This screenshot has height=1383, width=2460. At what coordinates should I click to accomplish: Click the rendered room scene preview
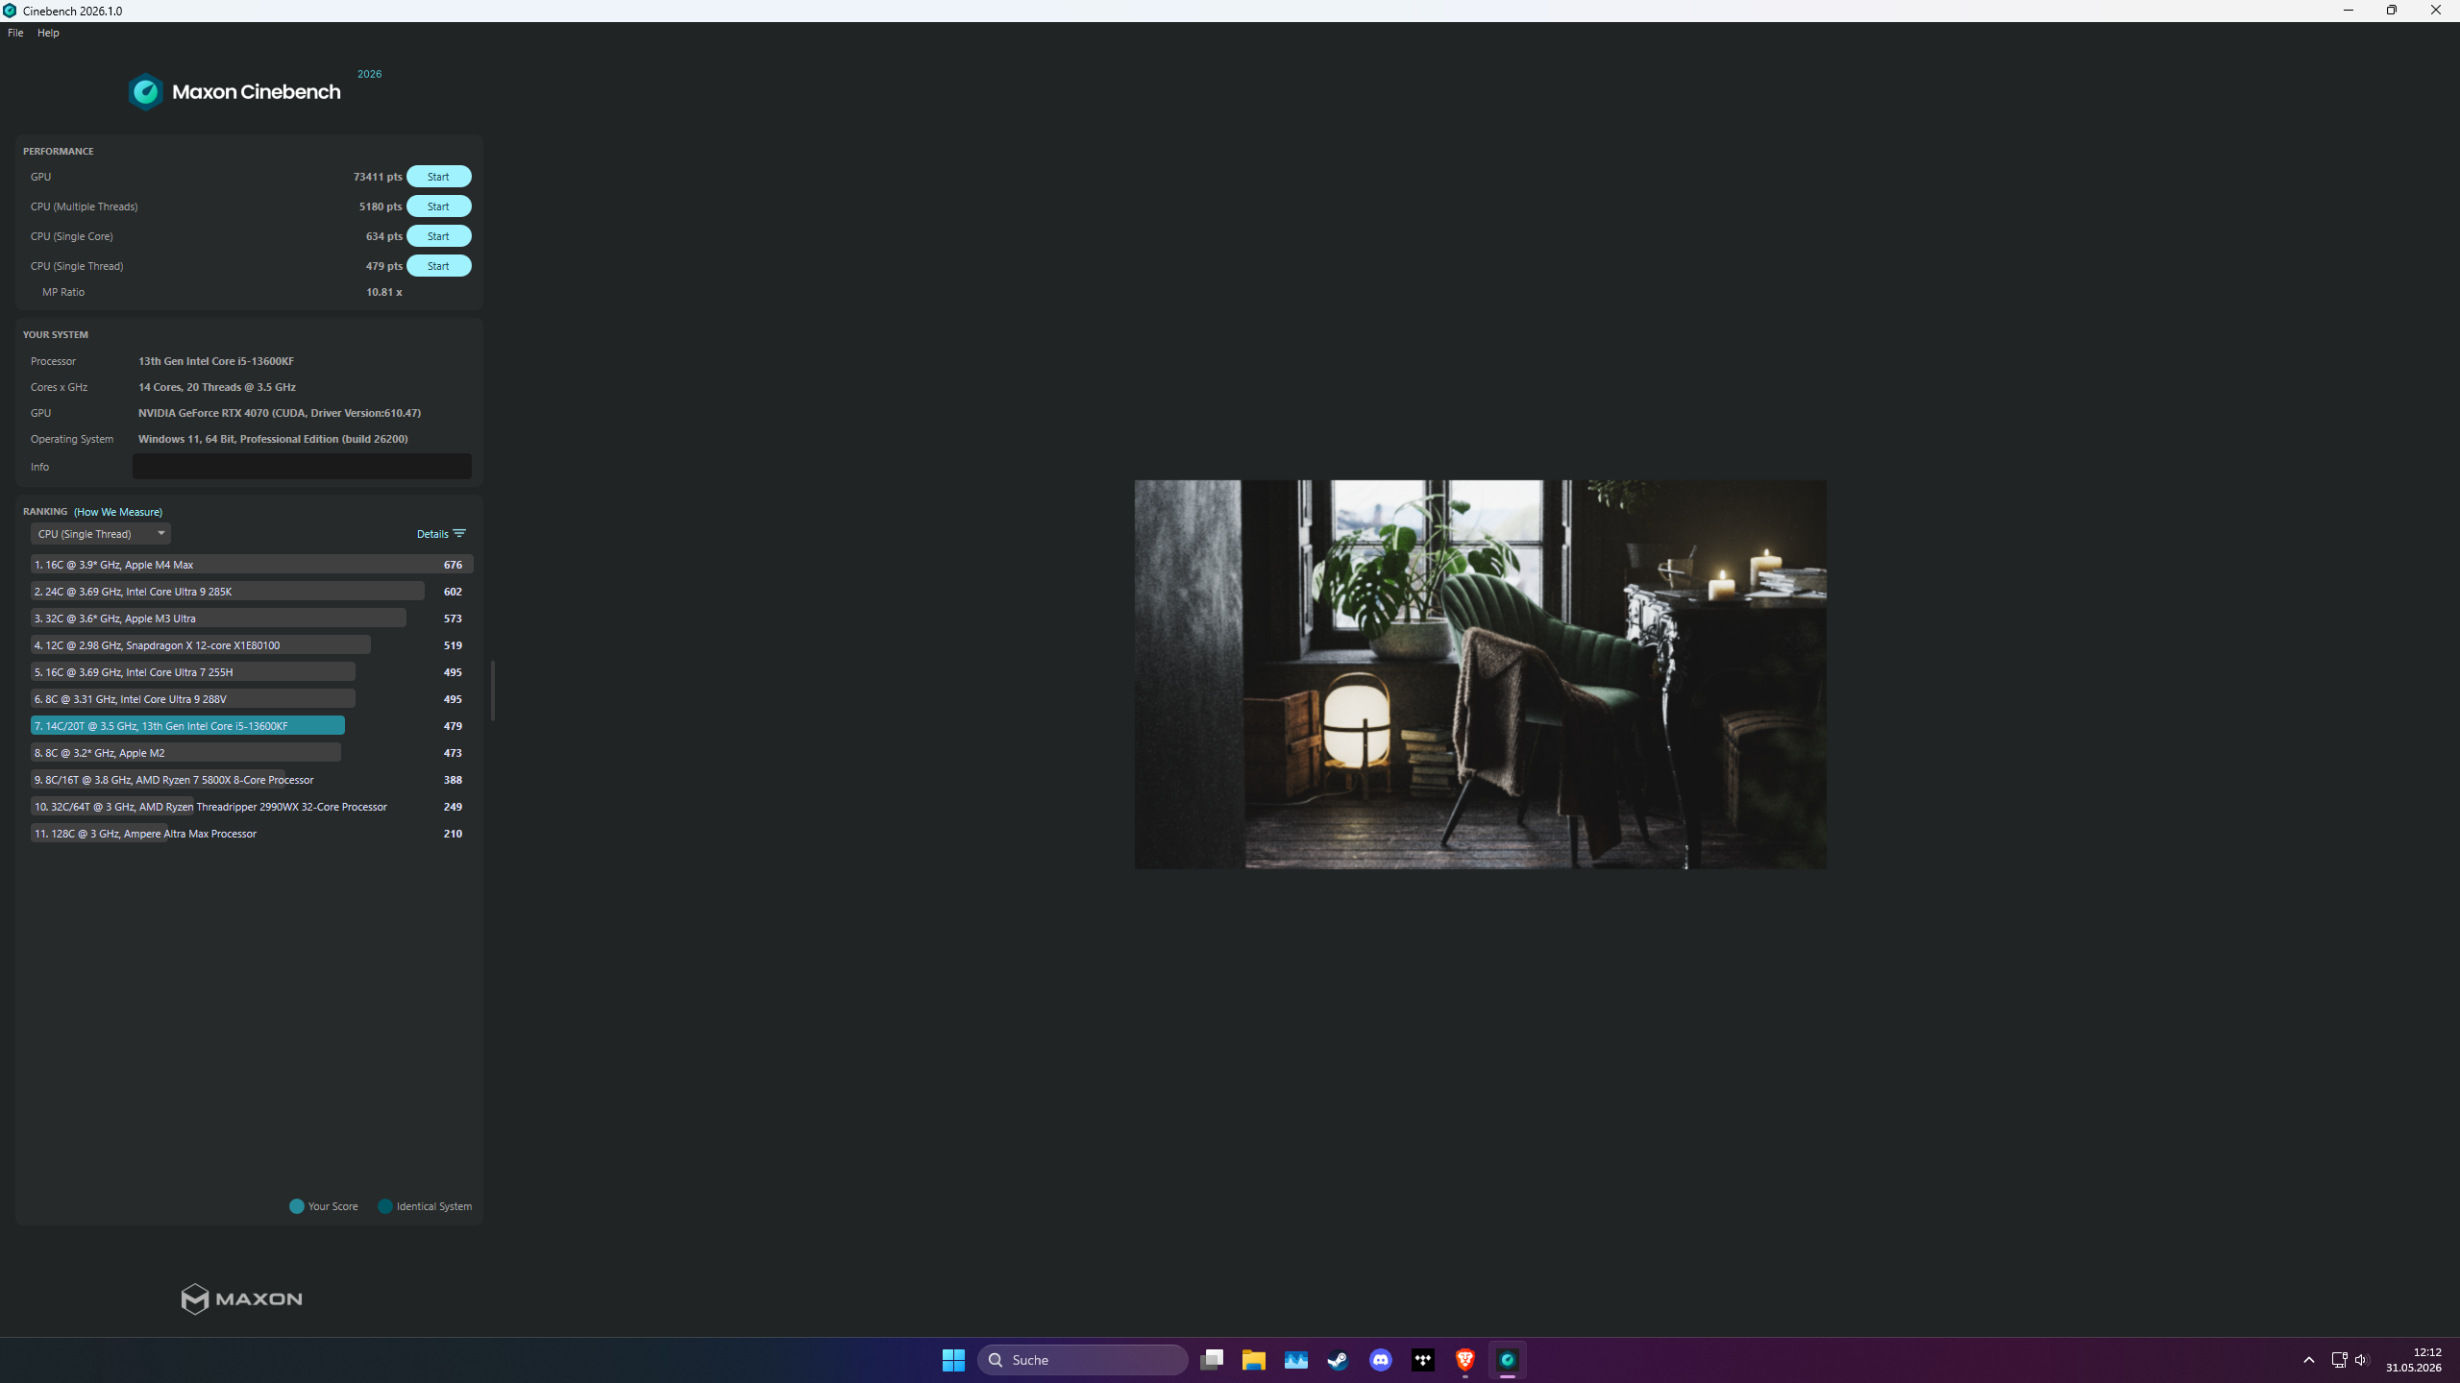click(x=1480, y=674)
